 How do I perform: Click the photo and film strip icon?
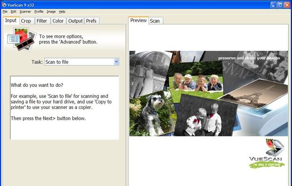pyautogui.click(x=22, y=39)
